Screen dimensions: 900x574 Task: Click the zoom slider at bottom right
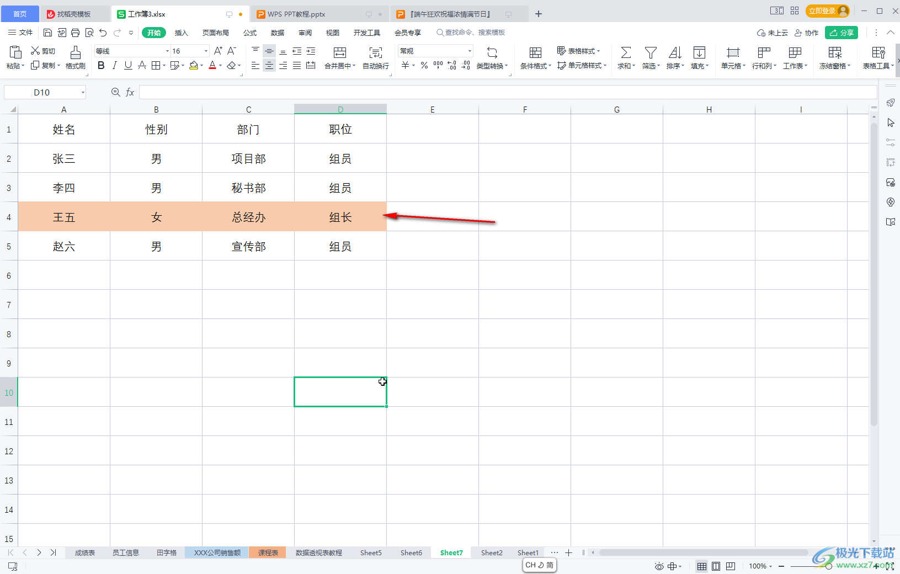828,566
